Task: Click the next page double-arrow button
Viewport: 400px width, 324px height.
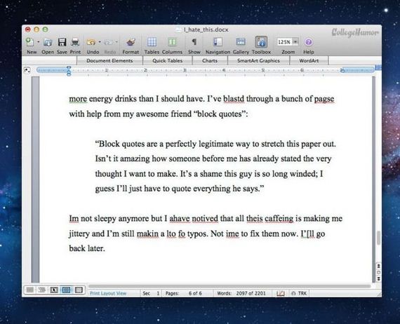Action: point(379,278)
